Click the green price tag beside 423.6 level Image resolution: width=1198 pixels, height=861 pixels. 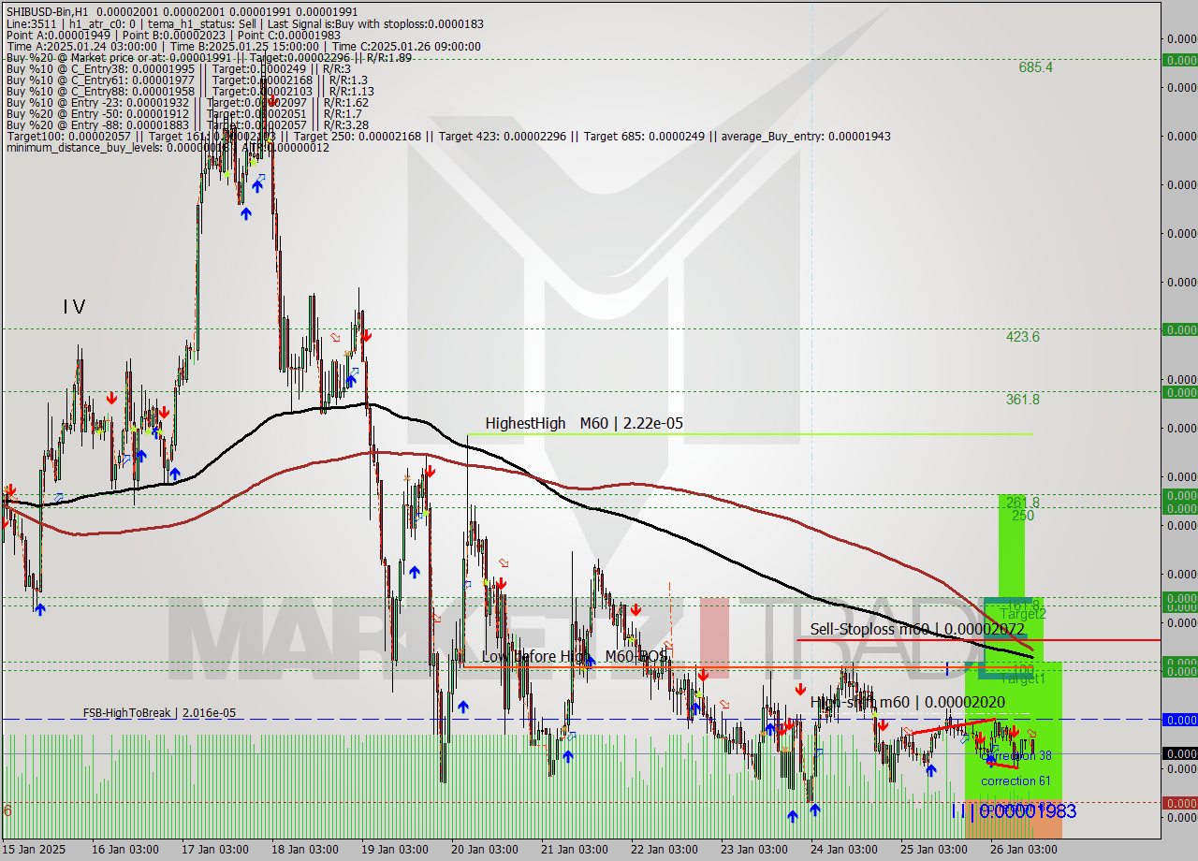(1179, 329)
